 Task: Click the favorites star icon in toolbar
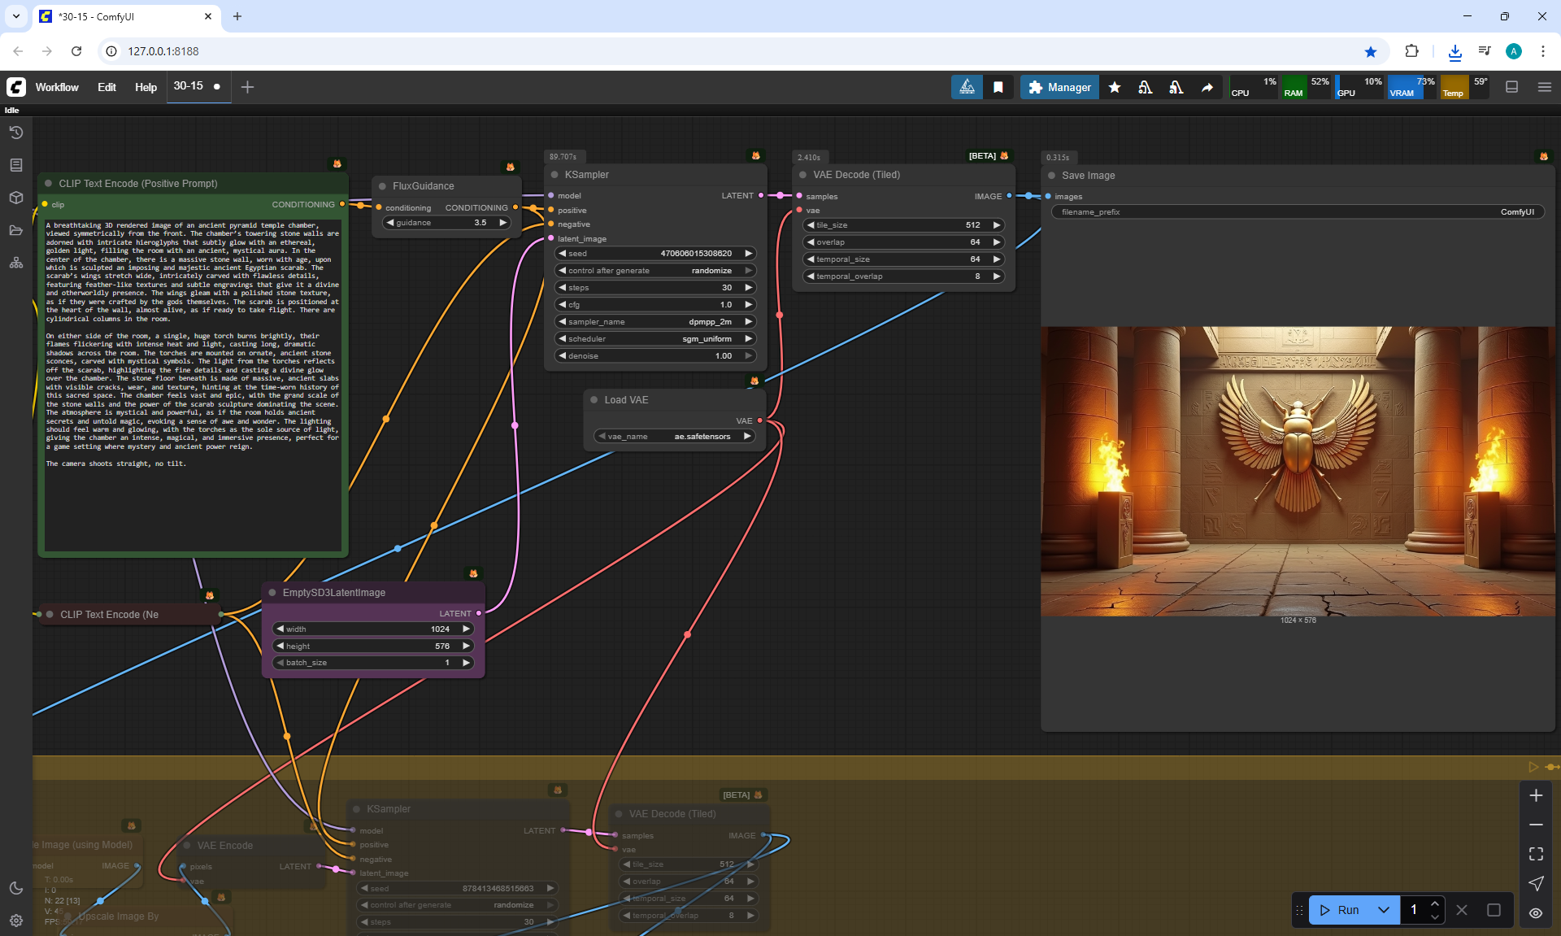pyautogui.click(x=1115, y=87)
